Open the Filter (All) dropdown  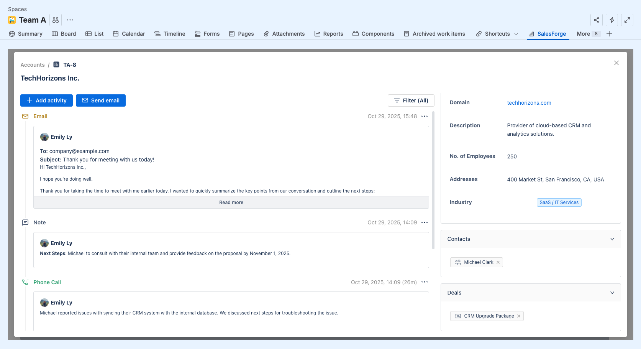click(x=411, y=100)
